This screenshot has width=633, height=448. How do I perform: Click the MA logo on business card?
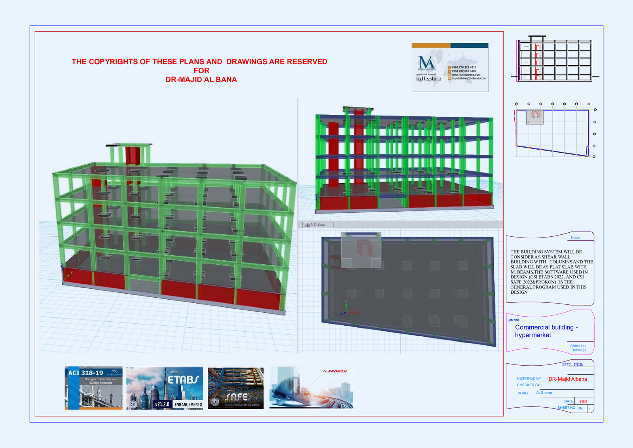pos(426,63)
